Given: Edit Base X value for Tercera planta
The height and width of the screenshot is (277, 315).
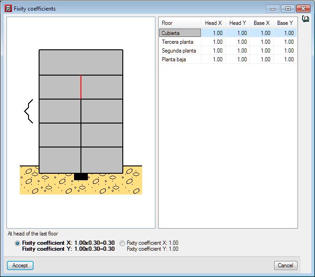Looking at the screenshot, I should click(x=262, y=42).
